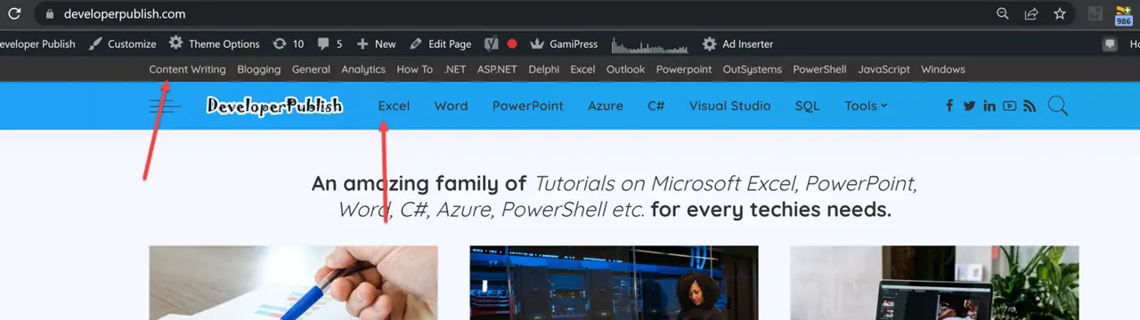Open Theme Options in the admin bar
This screenshot has width=1140, height=320.
[x=215, y=44]
